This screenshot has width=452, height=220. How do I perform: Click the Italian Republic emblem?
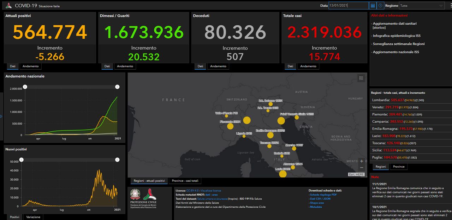[135, 195]
